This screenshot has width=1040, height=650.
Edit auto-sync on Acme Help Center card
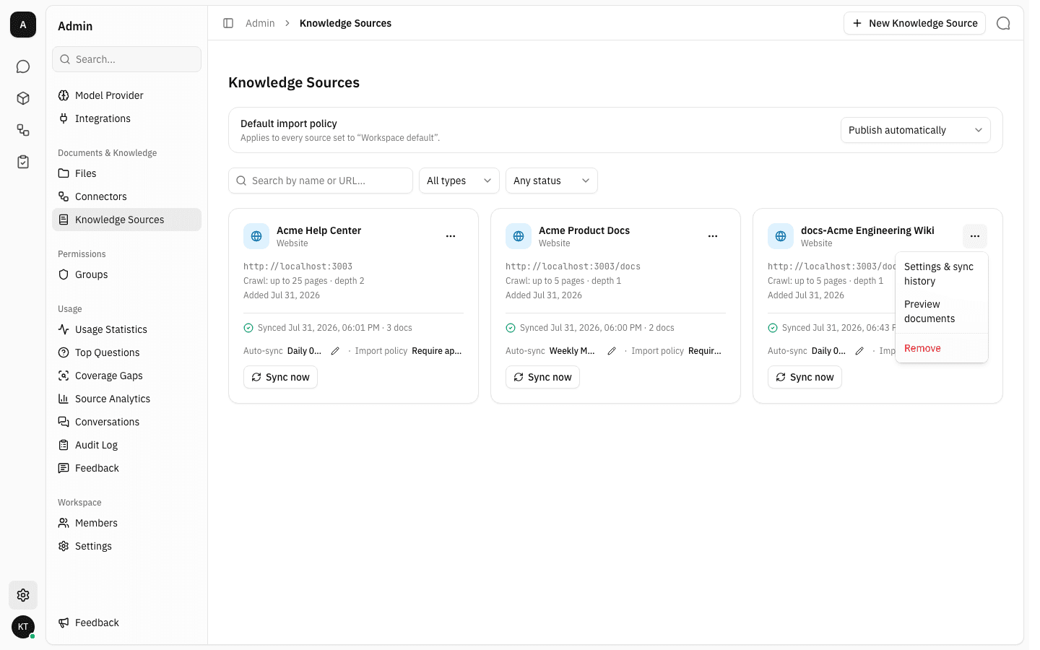[x=335, y=351]
